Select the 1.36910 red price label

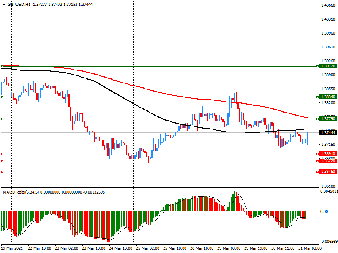coord(328,154)
